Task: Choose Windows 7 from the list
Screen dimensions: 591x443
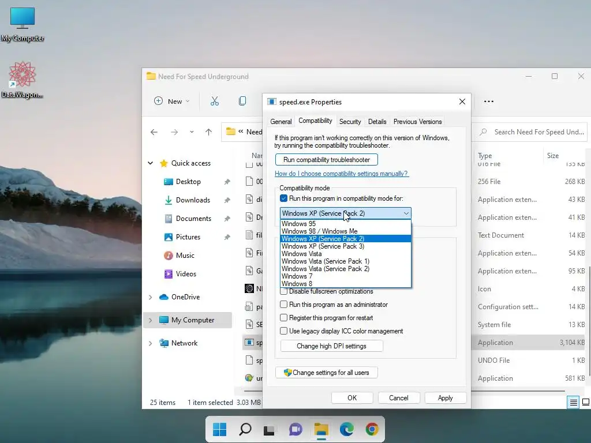Action: [346, 276]
